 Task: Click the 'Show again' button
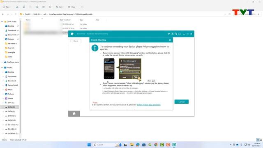(x=151, y=81)
